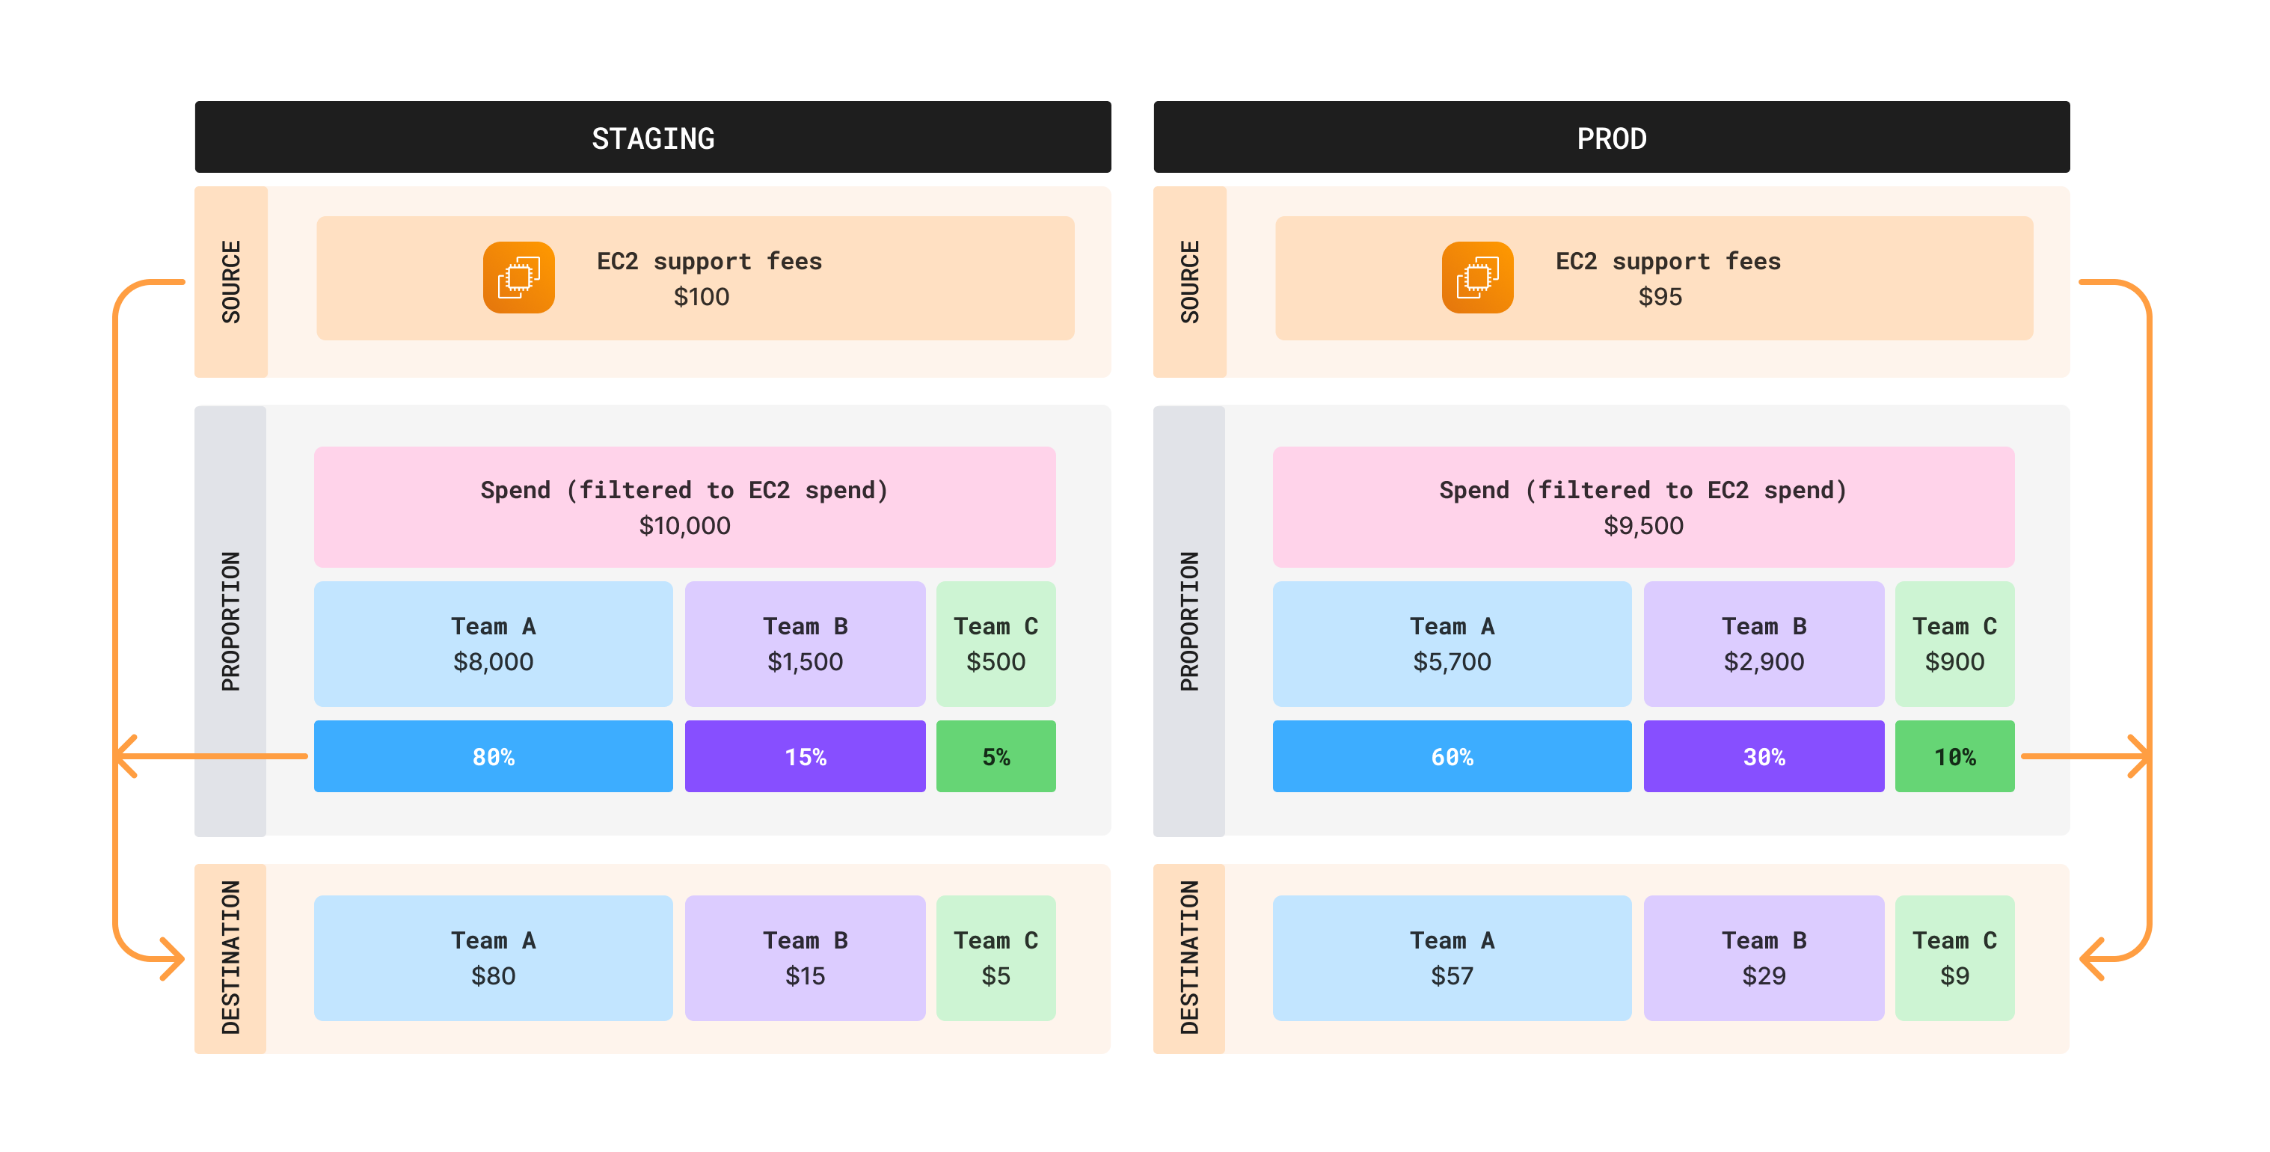
Task: Select the Team B $2,900 box
Action: (1764, 643)
